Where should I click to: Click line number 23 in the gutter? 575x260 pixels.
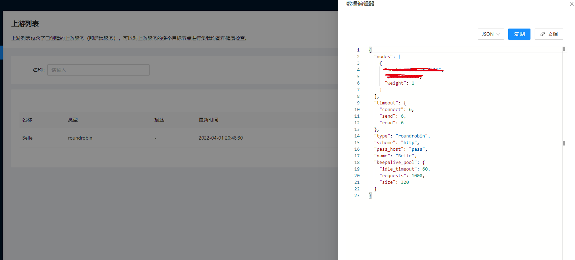click(357, 196)
